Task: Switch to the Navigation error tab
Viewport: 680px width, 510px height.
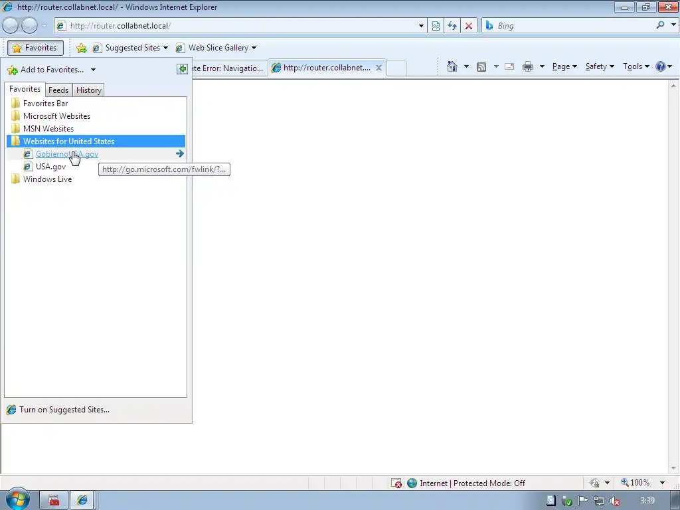Action: coord(229,68)
